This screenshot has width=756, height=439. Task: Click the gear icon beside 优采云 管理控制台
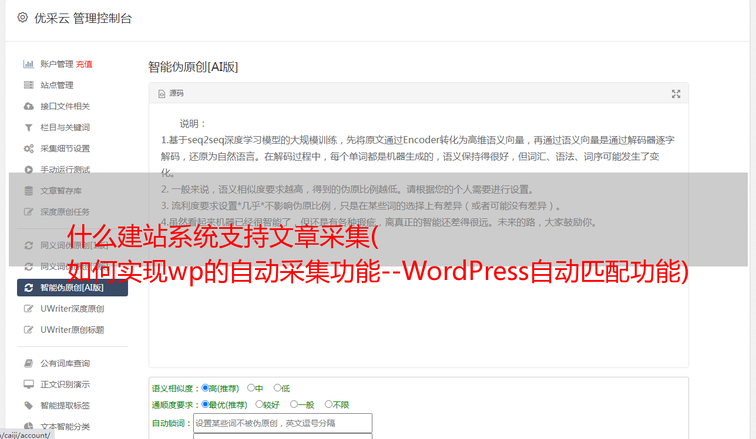click(x=22, y=18)
